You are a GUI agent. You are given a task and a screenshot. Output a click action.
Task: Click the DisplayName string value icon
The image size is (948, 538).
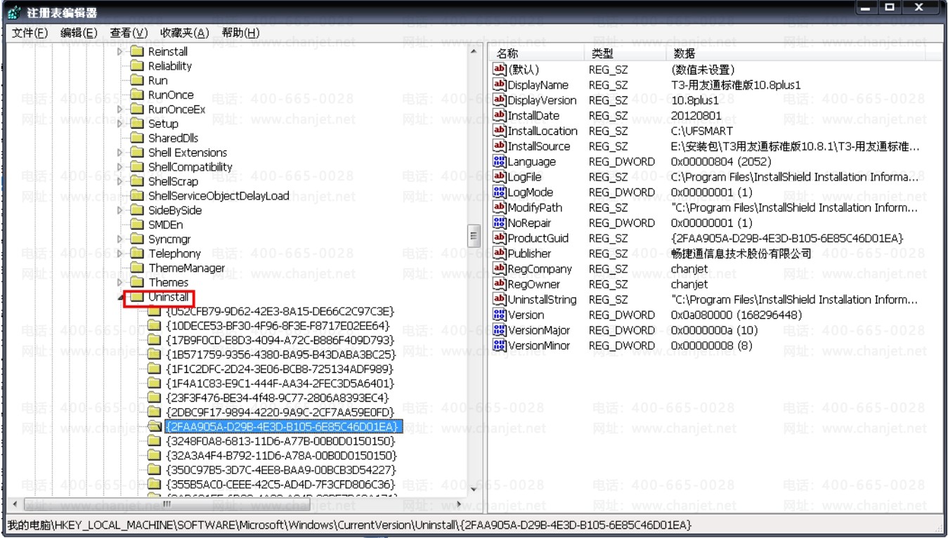click(500, 85)
